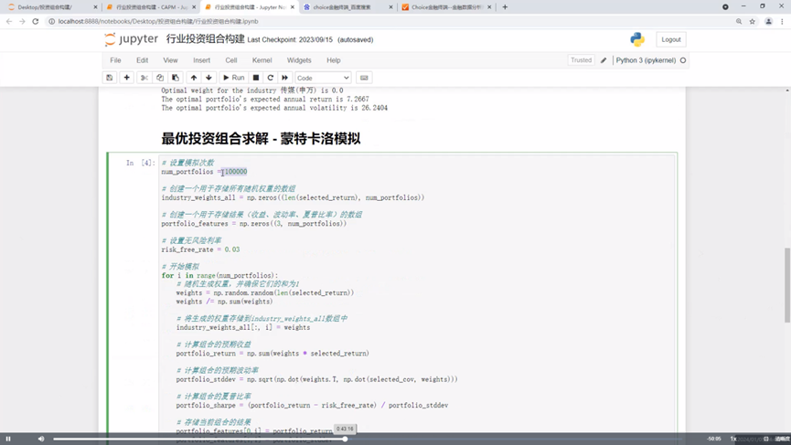Click the portfolio_sharpe calculation line

coord(312,405)
